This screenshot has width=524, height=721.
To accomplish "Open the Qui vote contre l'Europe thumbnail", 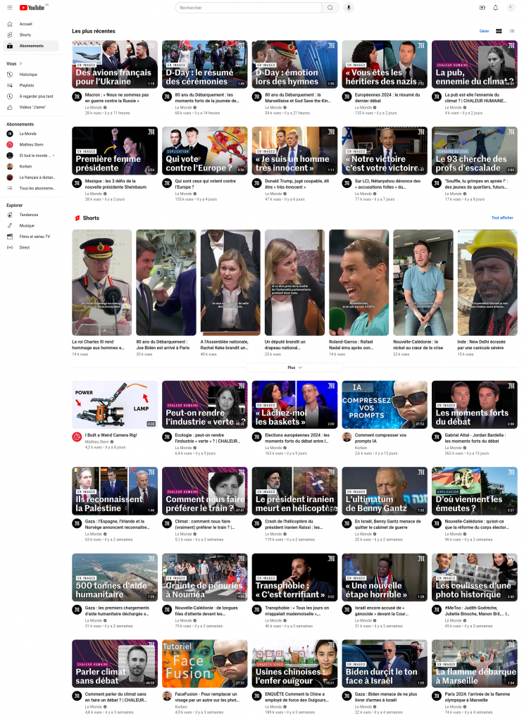I will 205,151.
